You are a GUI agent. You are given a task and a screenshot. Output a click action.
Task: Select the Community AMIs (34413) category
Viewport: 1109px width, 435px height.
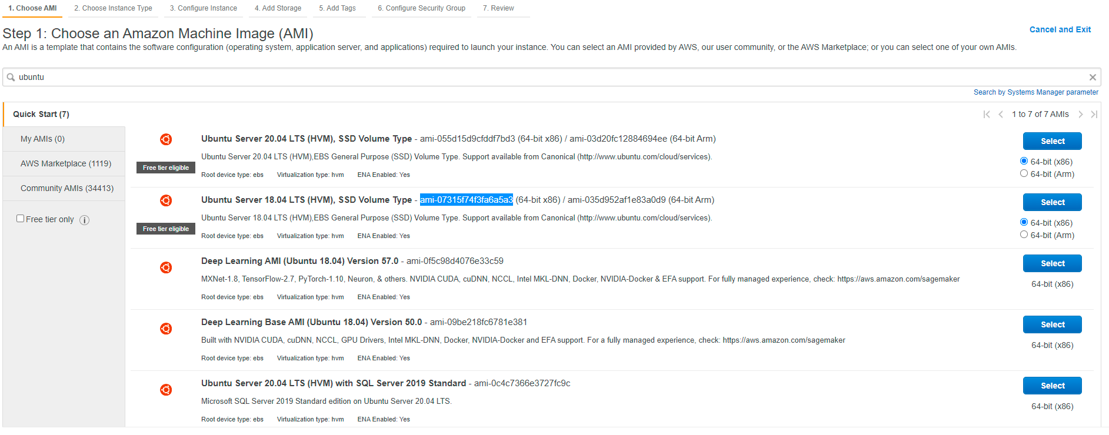64,188
